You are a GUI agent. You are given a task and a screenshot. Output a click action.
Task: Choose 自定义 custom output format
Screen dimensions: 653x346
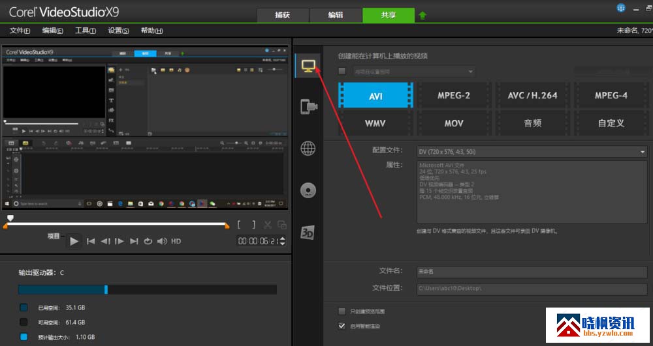[x=611, y=123]
